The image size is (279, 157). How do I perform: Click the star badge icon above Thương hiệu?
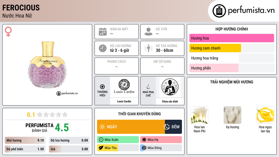point(102,87)
